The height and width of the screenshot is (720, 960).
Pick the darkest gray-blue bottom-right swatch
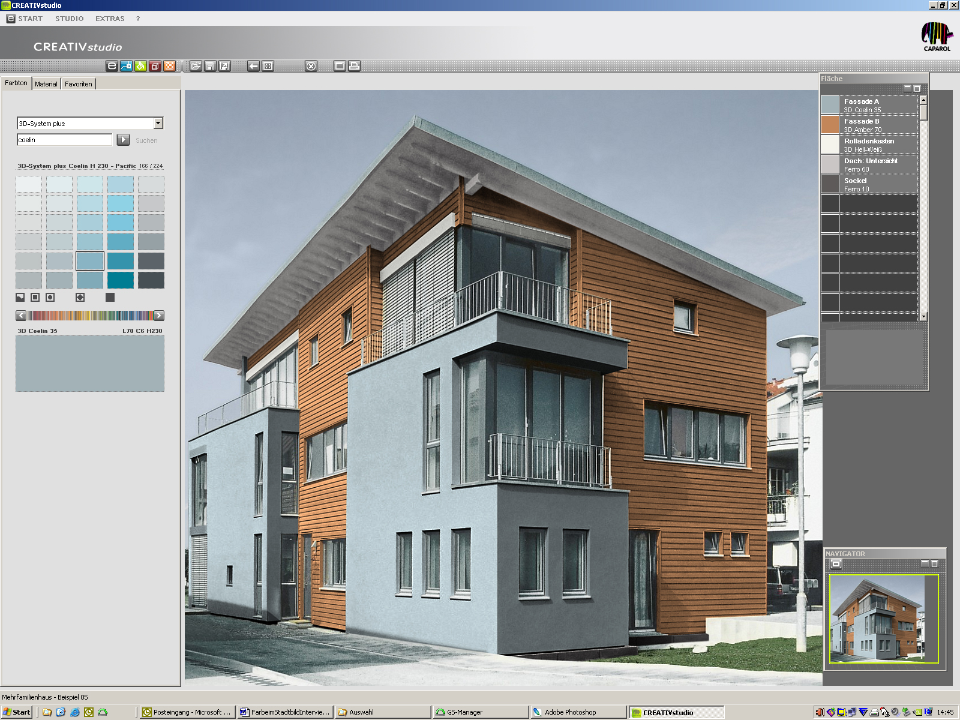click(x=151, y=280)
